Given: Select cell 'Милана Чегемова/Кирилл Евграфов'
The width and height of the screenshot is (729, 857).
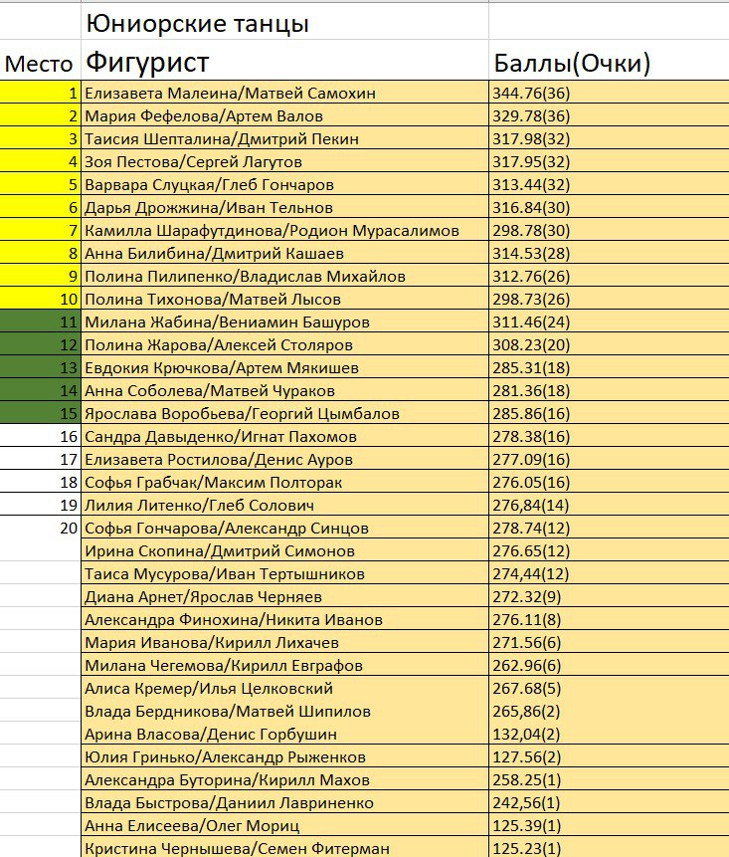Looking at the screenshot, I should (x=284, y=665).
